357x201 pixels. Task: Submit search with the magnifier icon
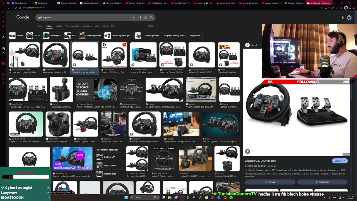(x=151, y=18)
